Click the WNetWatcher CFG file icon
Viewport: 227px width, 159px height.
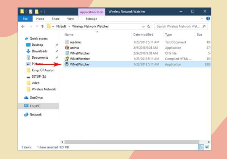coord(67,53)
